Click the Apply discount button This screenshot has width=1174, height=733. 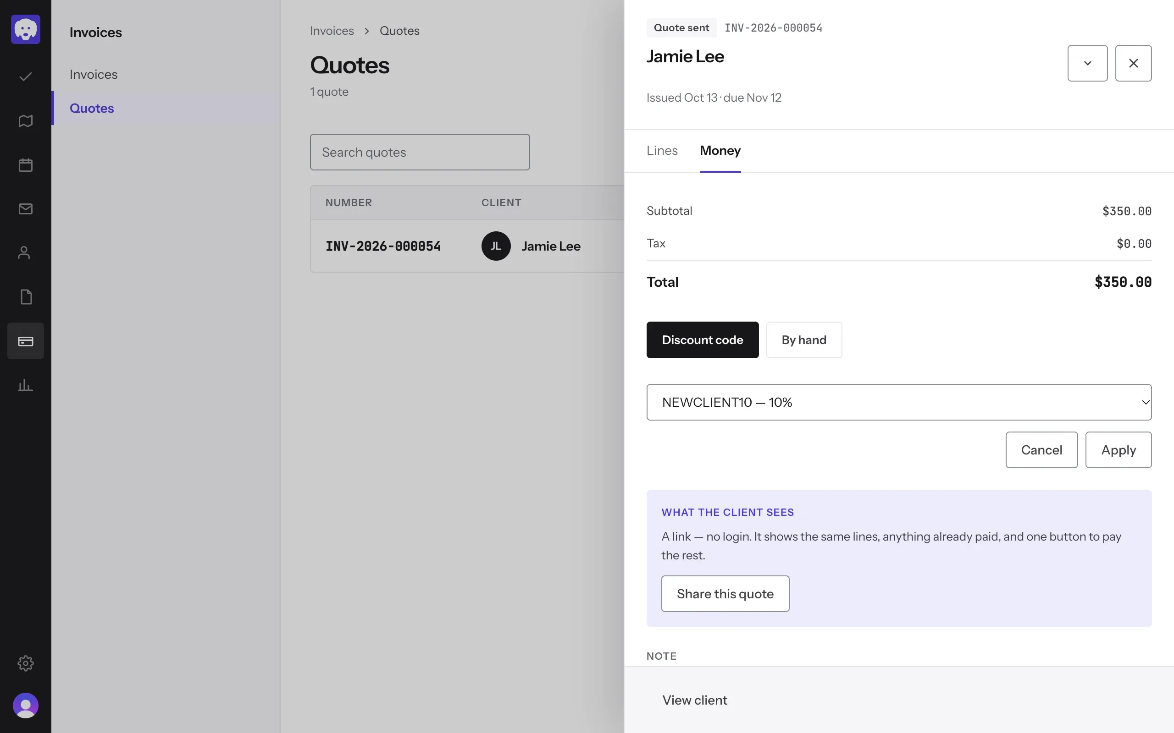point(1118,450)
